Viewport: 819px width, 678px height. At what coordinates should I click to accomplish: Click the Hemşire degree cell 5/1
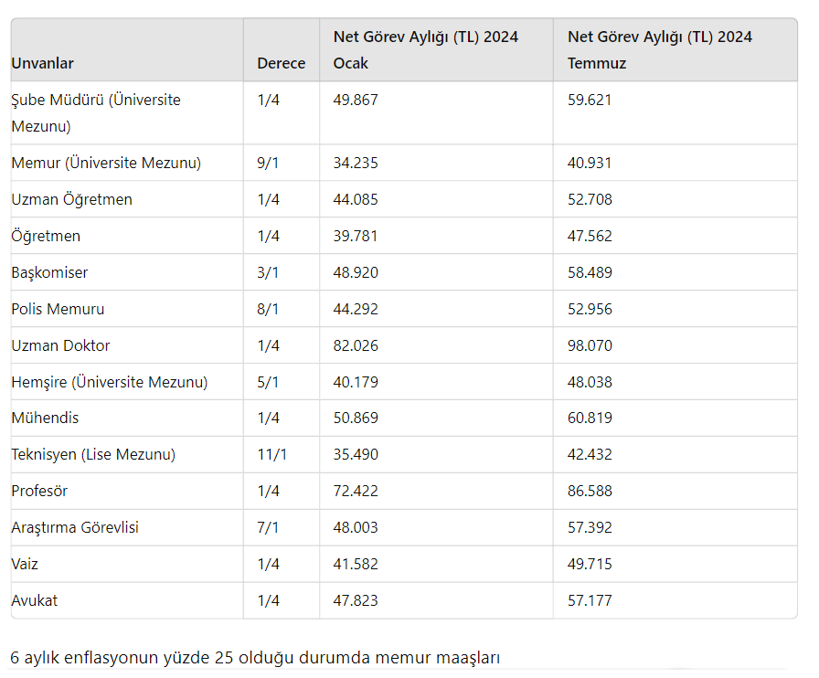tap(268, 382)
